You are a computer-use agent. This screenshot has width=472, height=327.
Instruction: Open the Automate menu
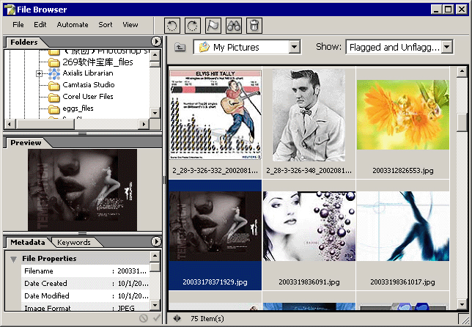click(73, 25)
